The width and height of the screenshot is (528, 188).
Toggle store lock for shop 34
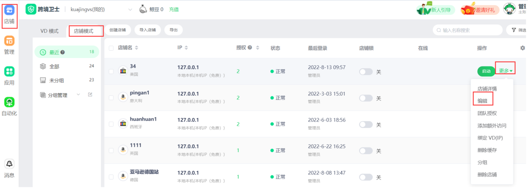point(366,72)
